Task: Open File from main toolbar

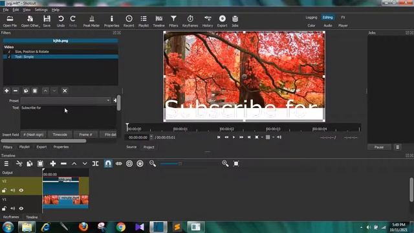Action: [10, 21]
